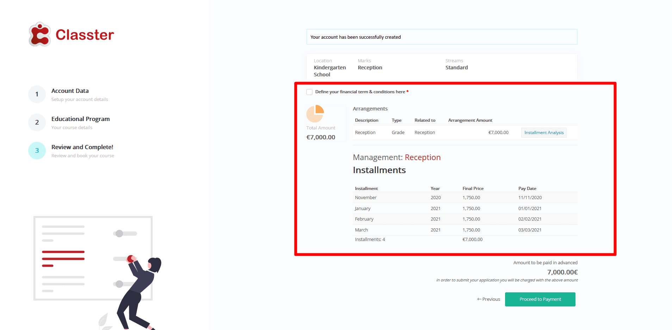This screenshot has width=672, height=330.
Task: Click the Type column header
Action: (397, 120)
